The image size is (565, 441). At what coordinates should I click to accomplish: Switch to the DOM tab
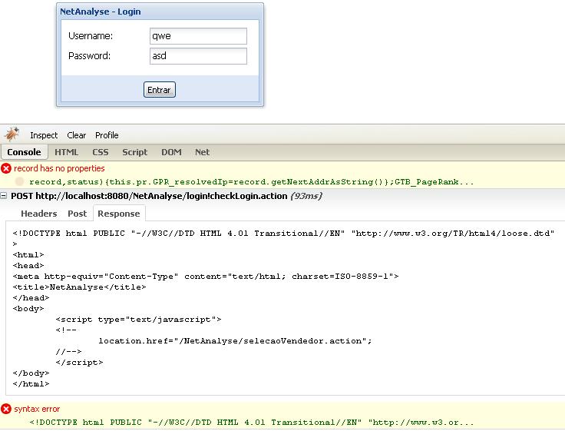tap(171, 152)
